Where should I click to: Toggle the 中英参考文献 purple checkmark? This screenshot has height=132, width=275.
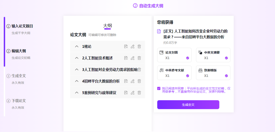coord(188,76)
